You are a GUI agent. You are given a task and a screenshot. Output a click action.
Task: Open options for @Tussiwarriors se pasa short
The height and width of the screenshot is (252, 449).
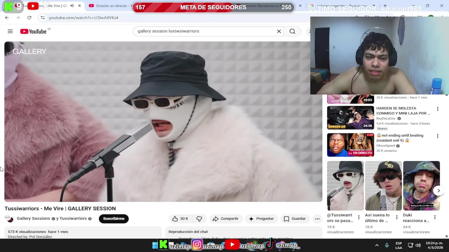(358, 217)
